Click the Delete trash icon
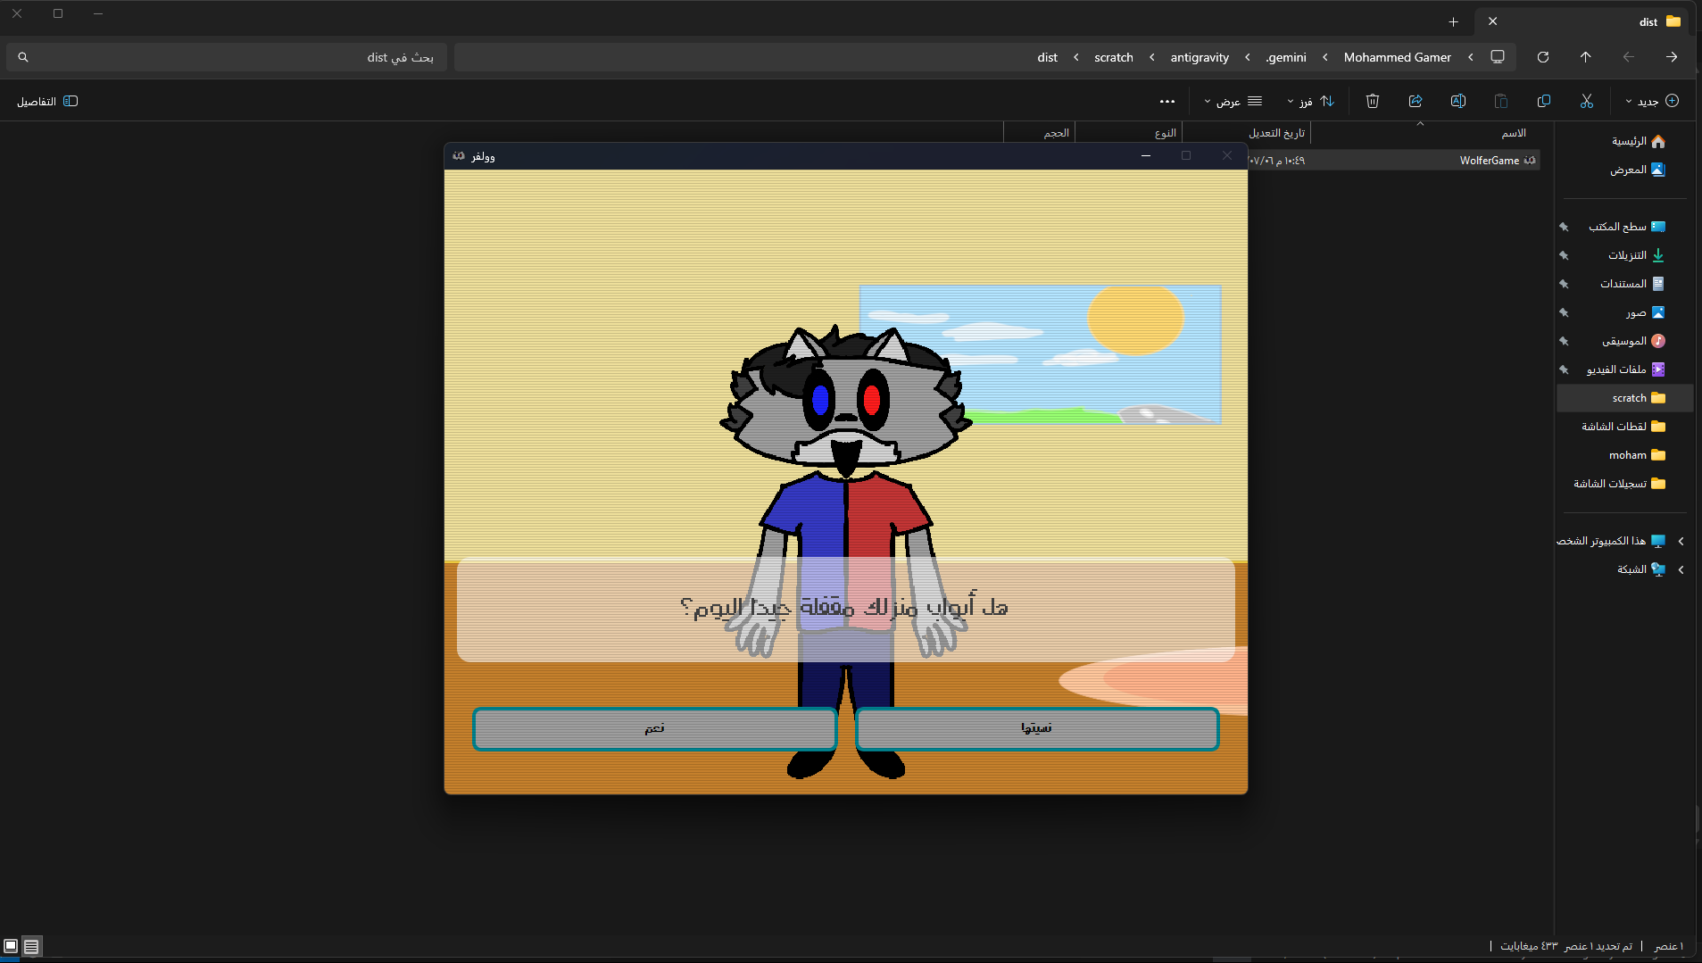Screen dimensions: 1702x963 [x=1373, y=101]
